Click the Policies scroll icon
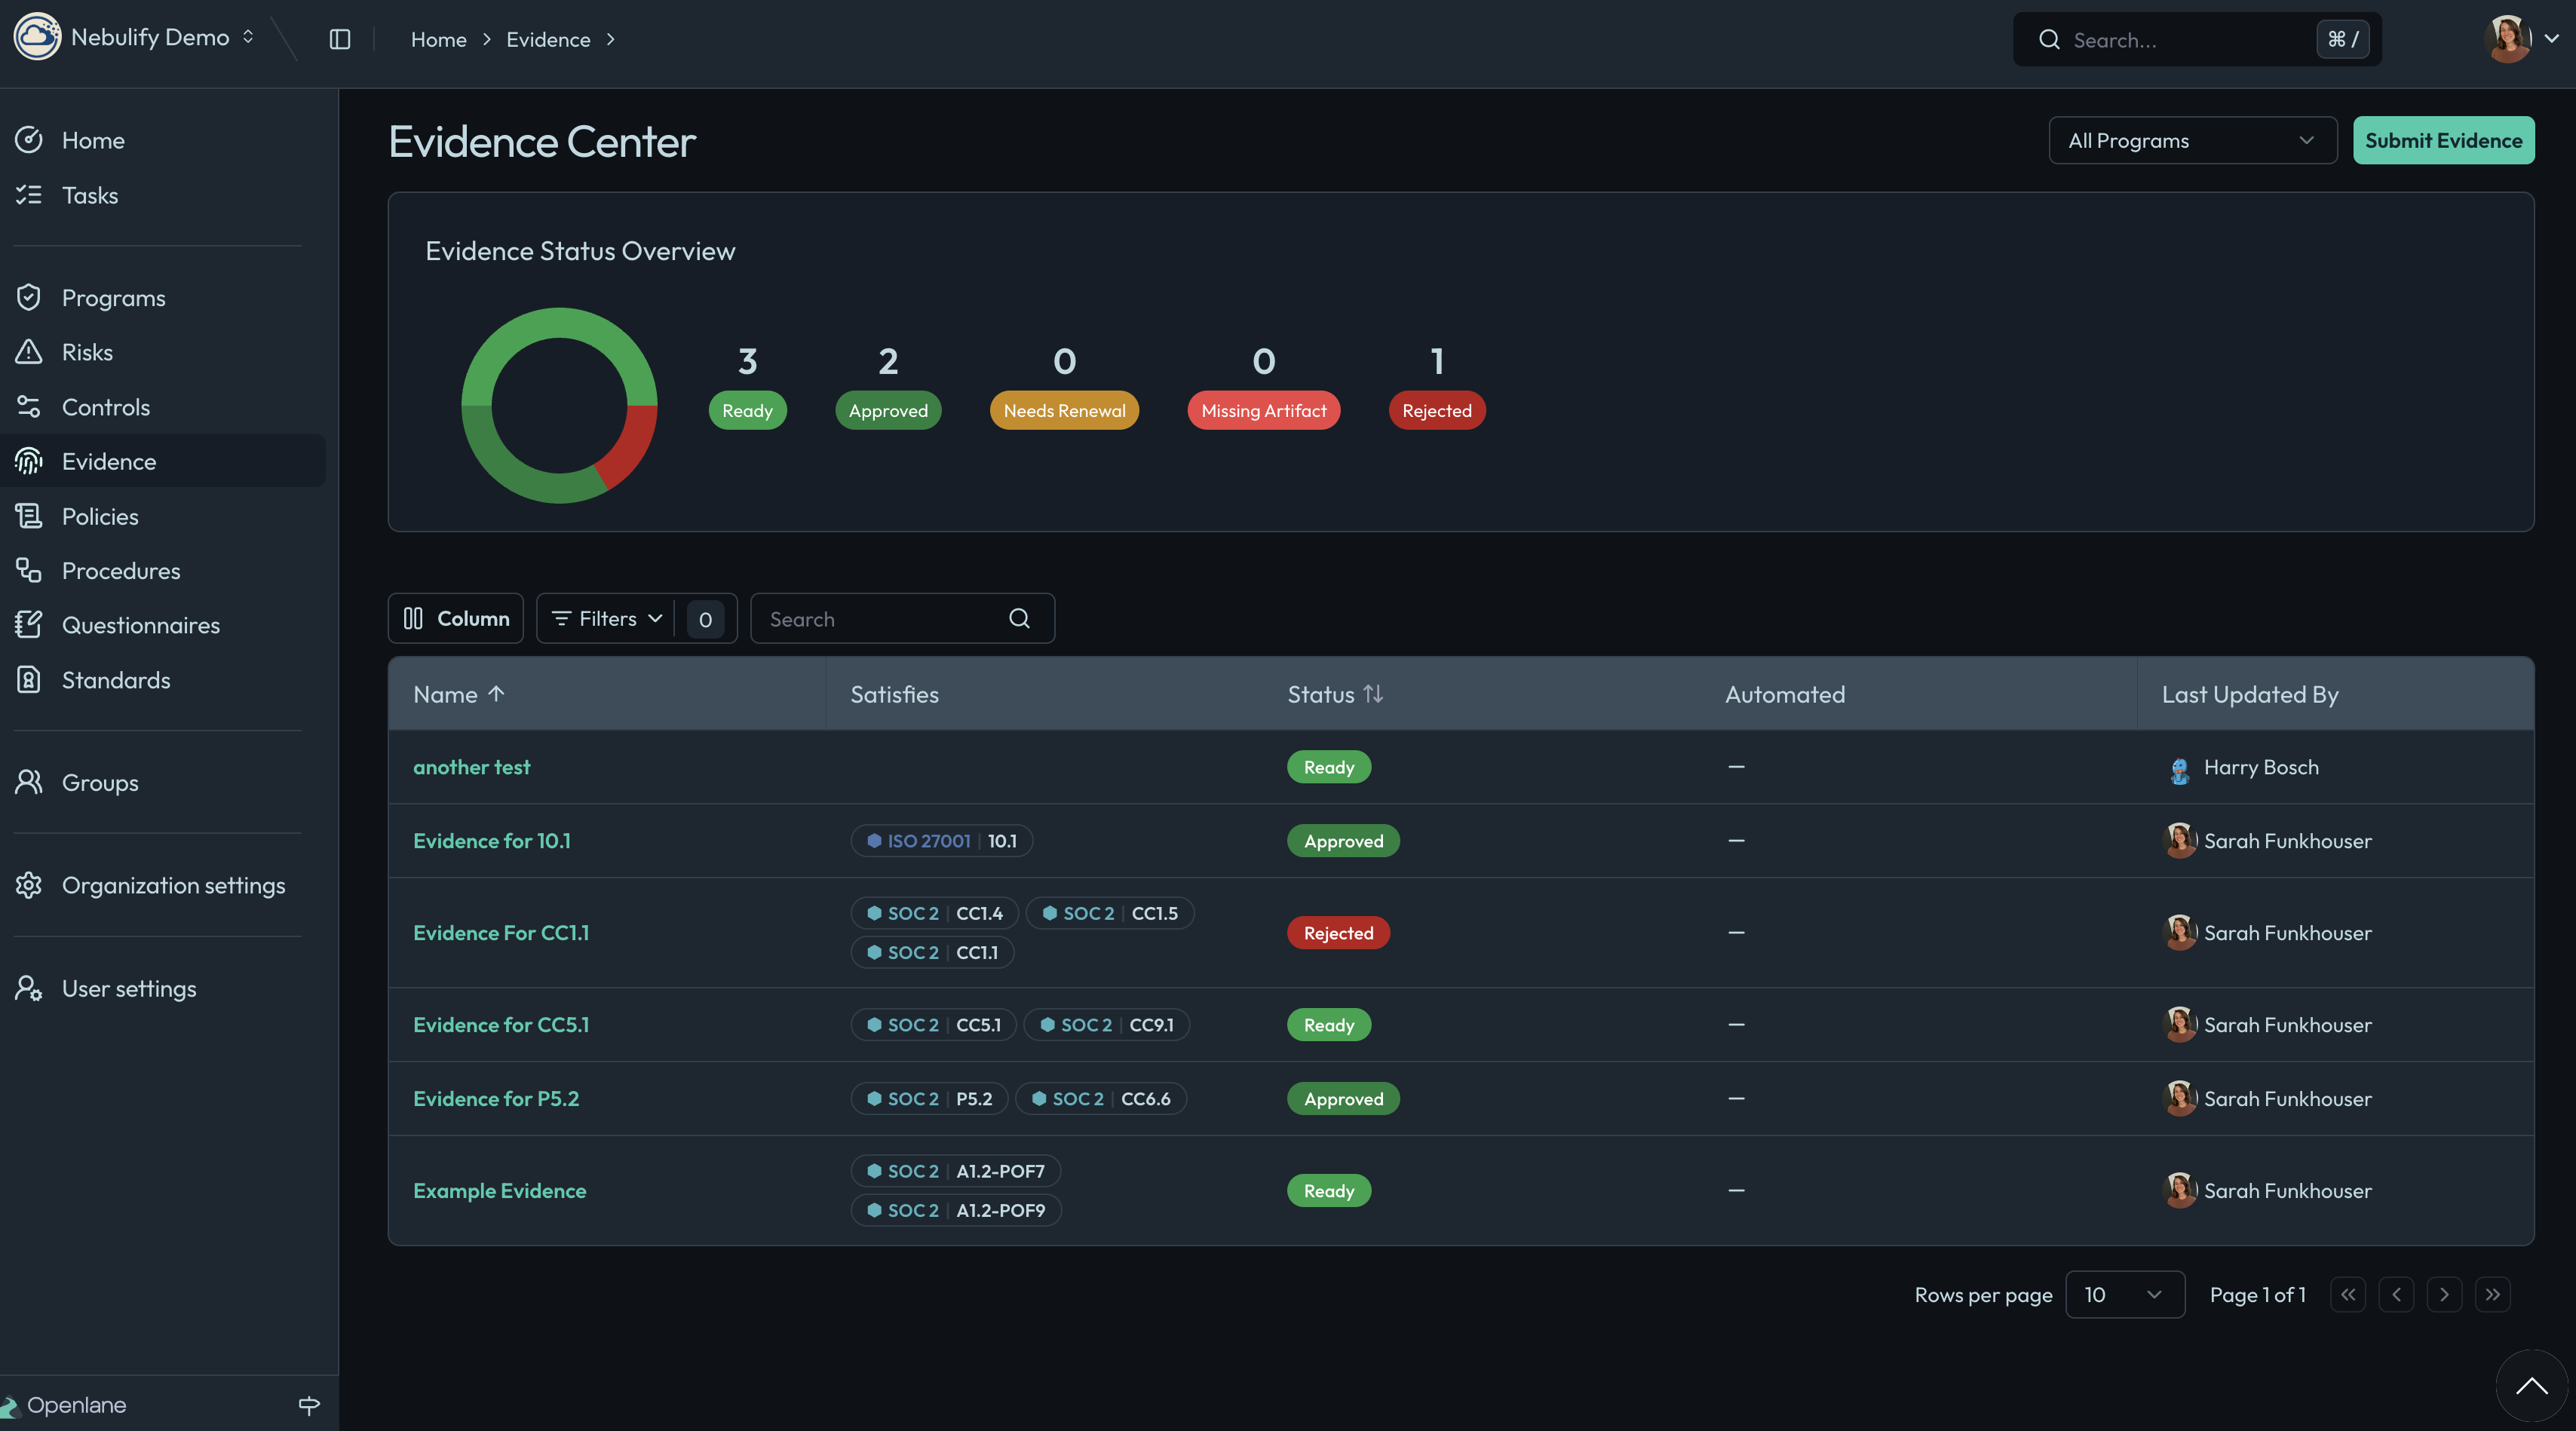 29,516
